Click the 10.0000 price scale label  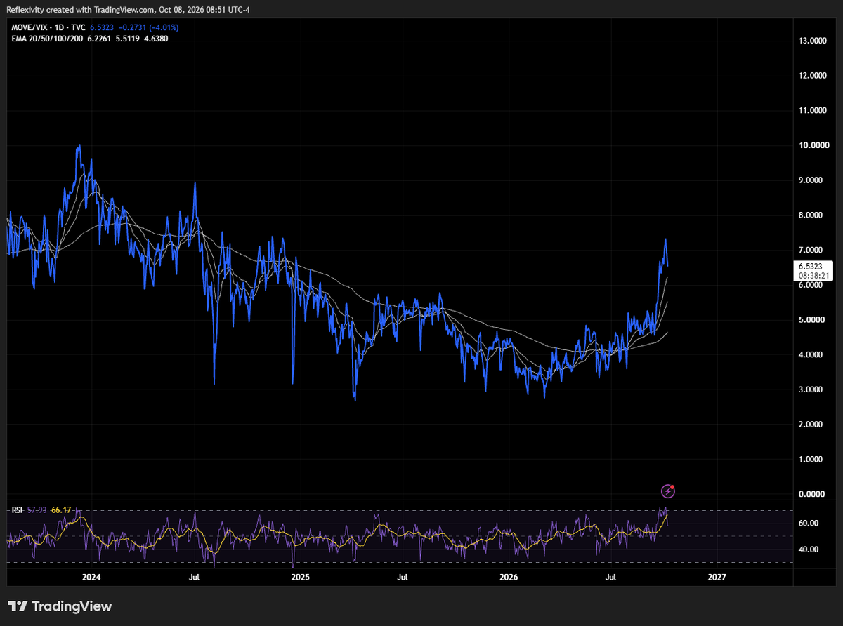[x=813, y=145]
